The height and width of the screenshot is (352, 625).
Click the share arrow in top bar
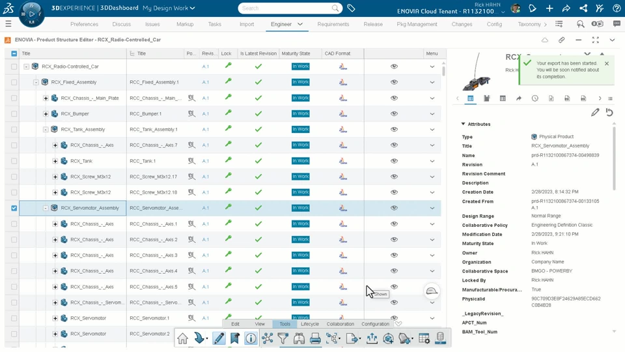[566, 8]
